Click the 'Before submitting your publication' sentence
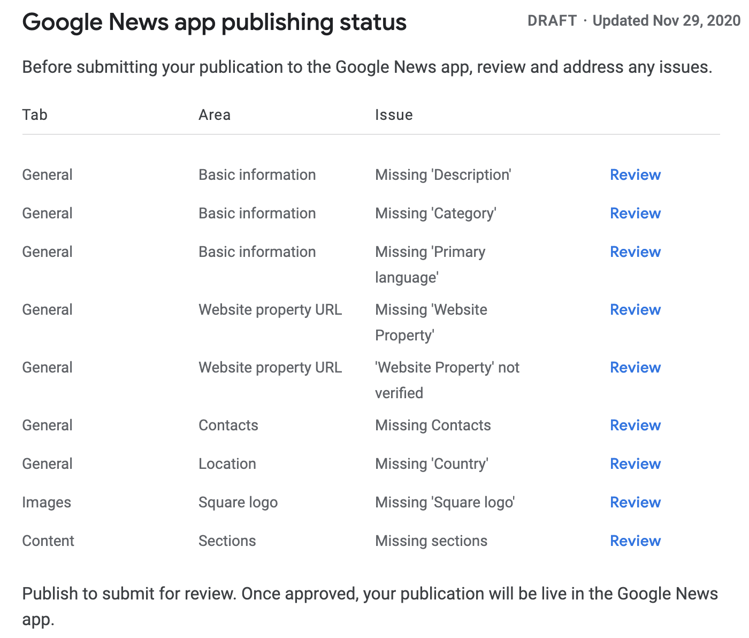Viewport: 749px width, 638px height. 368,67
